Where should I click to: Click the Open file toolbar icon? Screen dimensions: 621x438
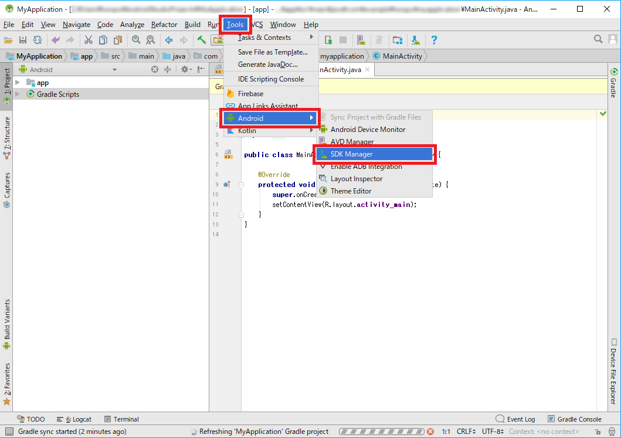(x=8, y=40)
